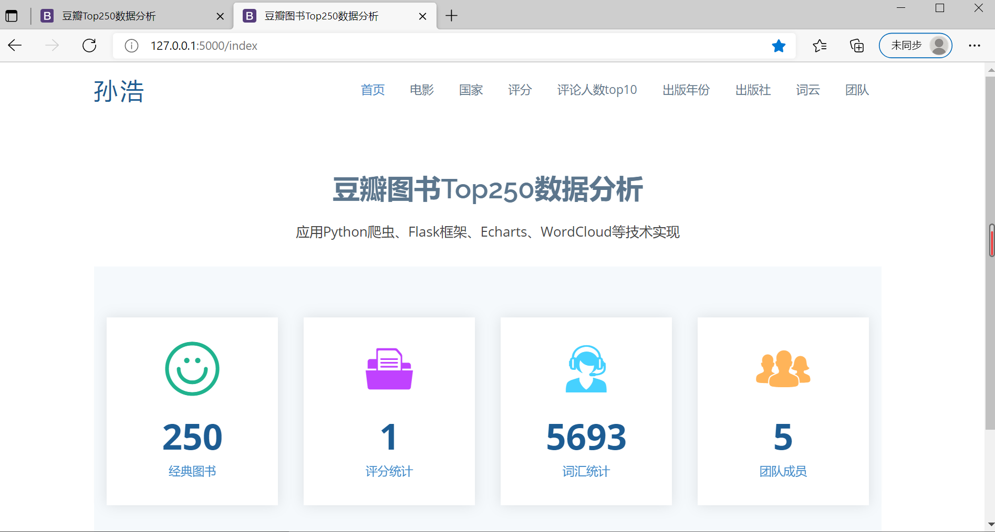Navigate to 出版社 from the top menu
The width and height of the screenshot is (995, 532).
pyautogui.click(x=753, y=90)
